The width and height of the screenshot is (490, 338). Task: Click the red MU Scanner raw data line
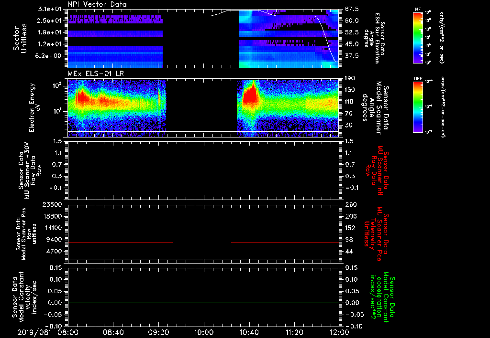point(203,185)
